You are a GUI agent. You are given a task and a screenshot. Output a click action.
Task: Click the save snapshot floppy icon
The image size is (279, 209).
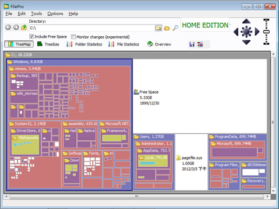pyautogui.click(x=192, y=44)
